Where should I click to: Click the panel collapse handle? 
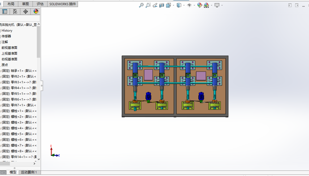[42, 86]
